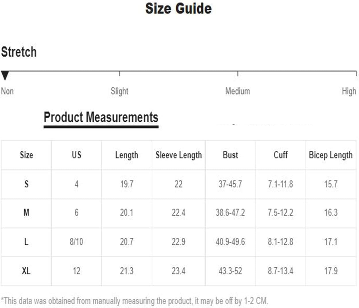Click the High stretch label

(349, 91)
